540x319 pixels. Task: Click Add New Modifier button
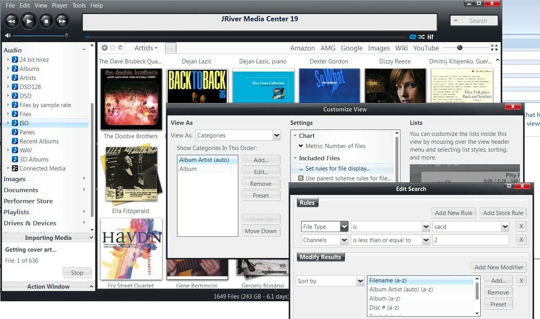pyautogui.click(x=499, y=267)
